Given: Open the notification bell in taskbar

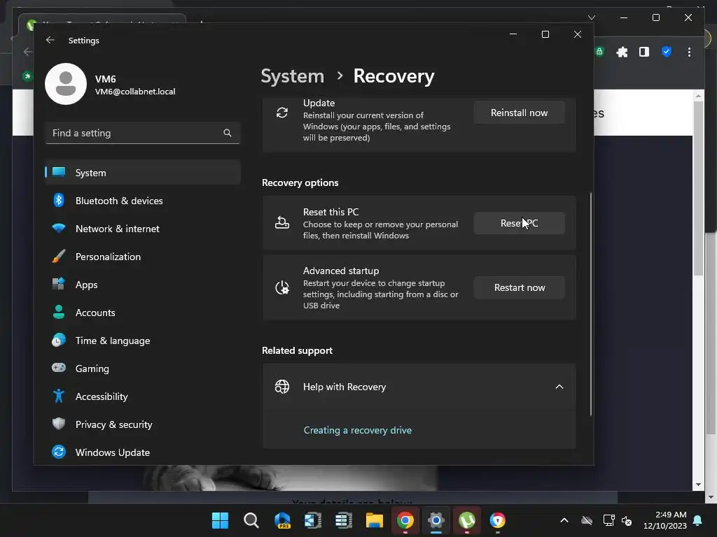Looking at the screenshot, I should [x=698, y=520].
